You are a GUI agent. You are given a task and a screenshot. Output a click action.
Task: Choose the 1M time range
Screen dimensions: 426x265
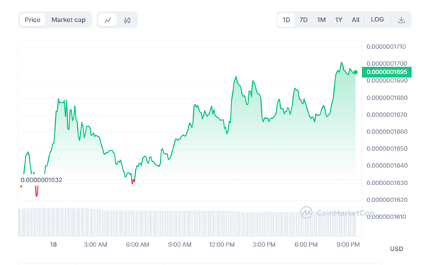click(x=321, y=20)
